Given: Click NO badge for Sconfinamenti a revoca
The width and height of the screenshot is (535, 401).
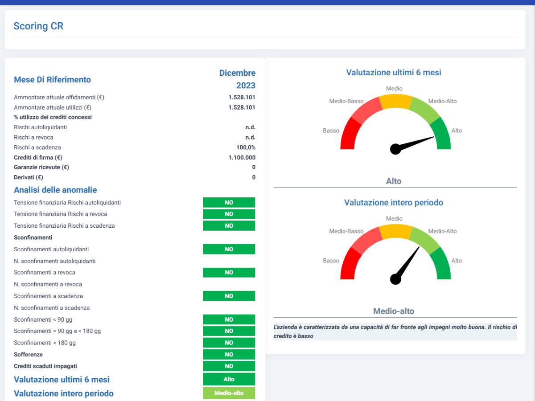Looking at the screenshot, I should [229, 272].
